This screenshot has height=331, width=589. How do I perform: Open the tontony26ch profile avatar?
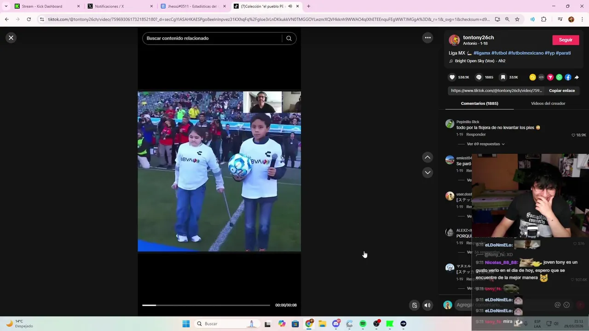(454, 40)
